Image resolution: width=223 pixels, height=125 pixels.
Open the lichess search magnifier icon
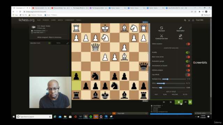point(185,20)
